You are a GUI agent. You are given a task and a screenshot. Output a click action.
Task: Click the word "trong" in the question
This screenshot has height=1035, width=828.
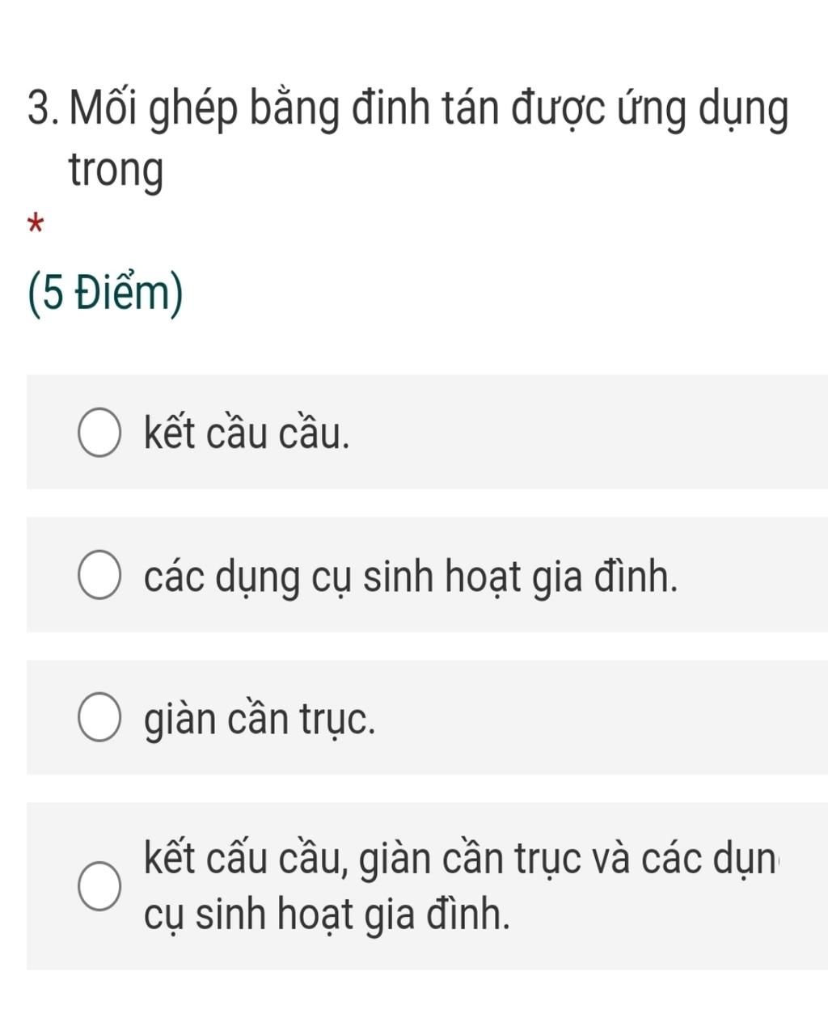pyautogui.click(x=116, y=172)
